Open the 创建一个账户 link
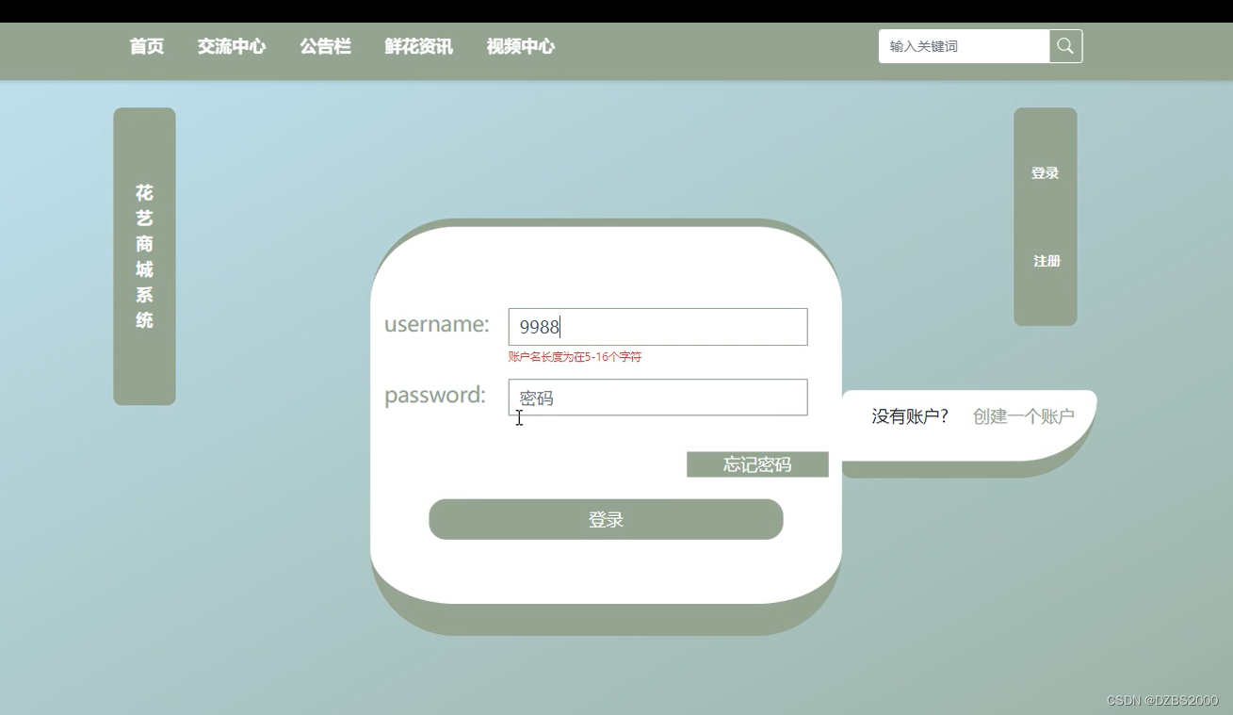The height and width of the screenshot is (715, 1233). point(1024,416)
